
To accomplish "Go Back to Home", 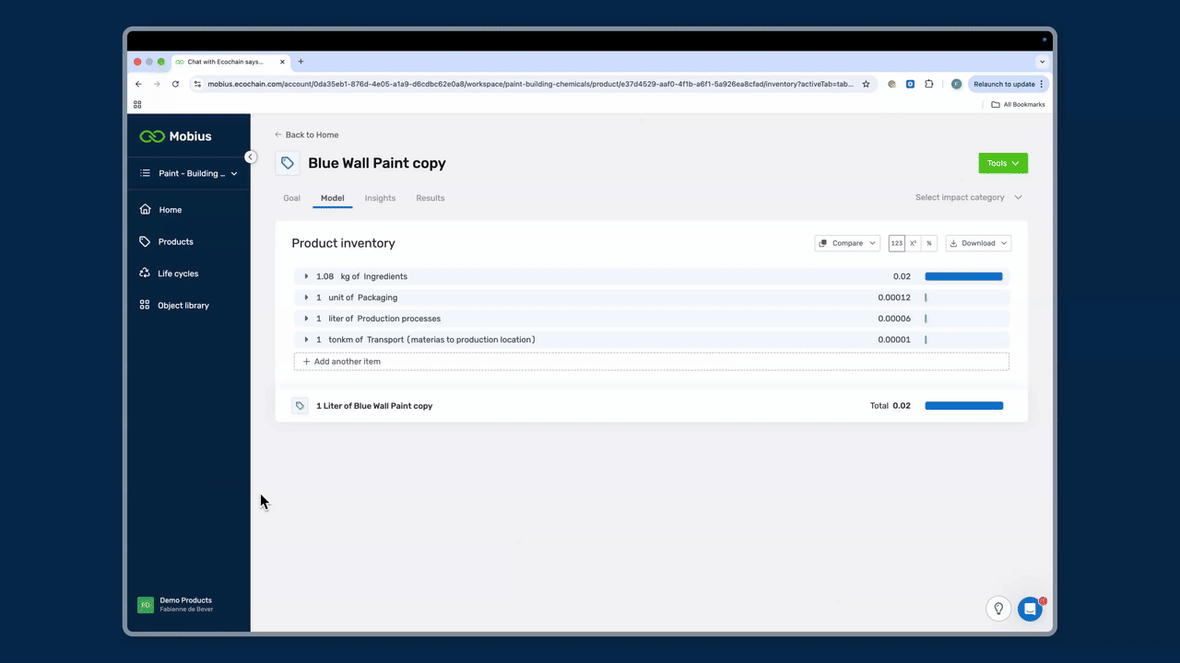I will tap(306, 134).
